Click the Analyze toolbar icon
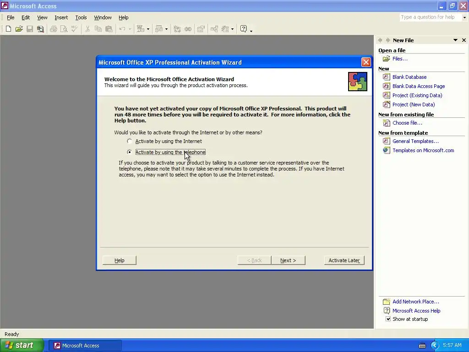Screen dimensions: 469x352 point(159,29)
